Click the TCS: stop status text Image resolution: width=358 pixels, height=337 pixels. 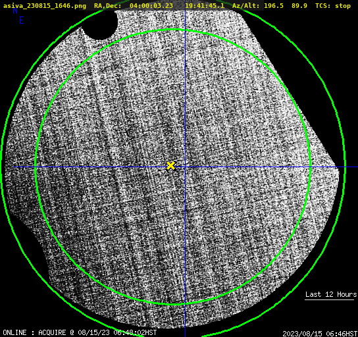point(333,6)
